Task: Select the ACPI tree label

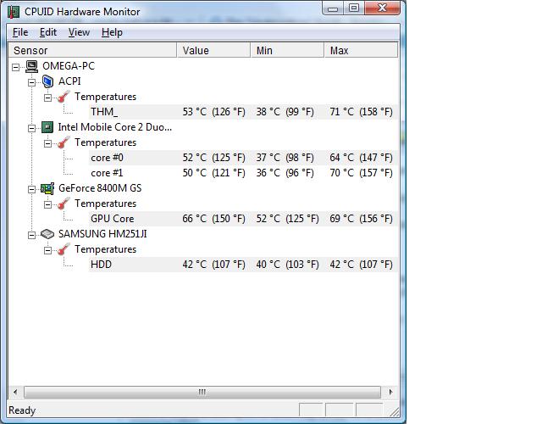Action: 69,81
